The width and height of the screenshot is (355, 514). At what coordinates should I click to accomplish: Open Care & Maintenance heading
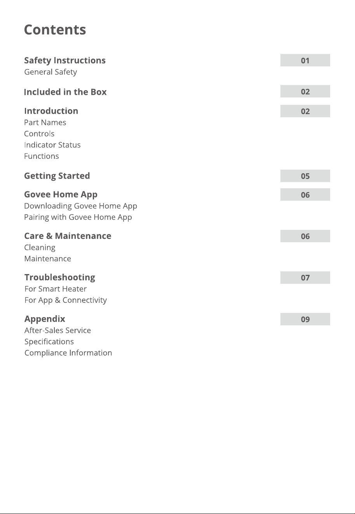(68, 236)
